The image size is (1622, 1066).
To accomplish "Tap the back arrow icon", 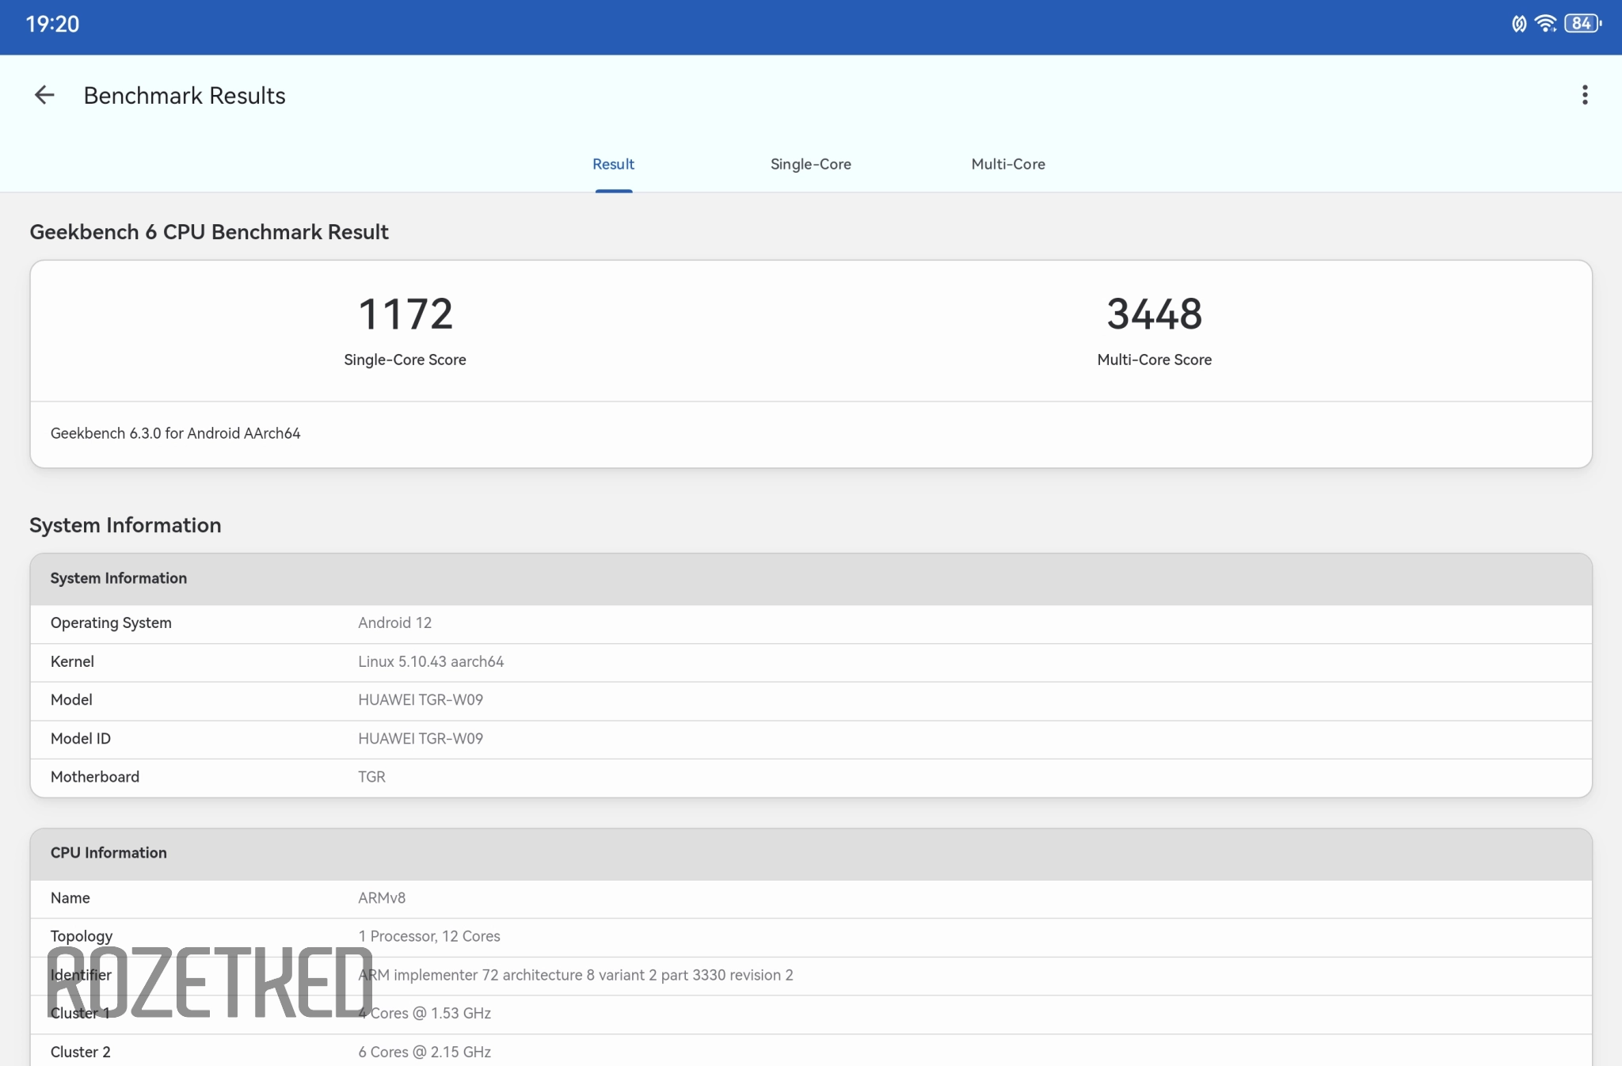I will click(x=44, y=95).
